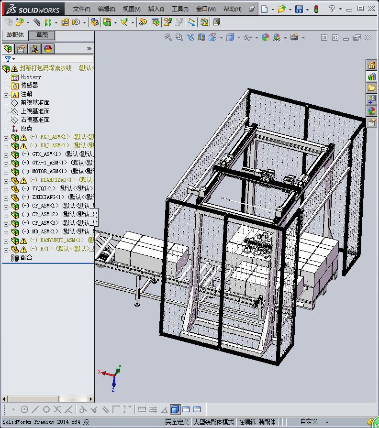Image resolution: width=379 pixels, height=428 pixels.
Task: Select the 配合 folder in tree
Action: pos(26,257)
